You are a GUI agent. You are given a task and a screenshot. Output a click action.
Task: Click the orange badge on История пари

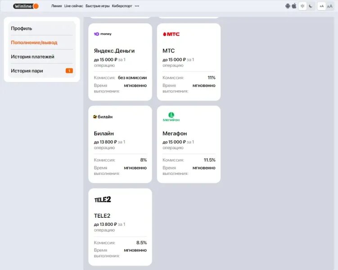click(x=69, y=71)
